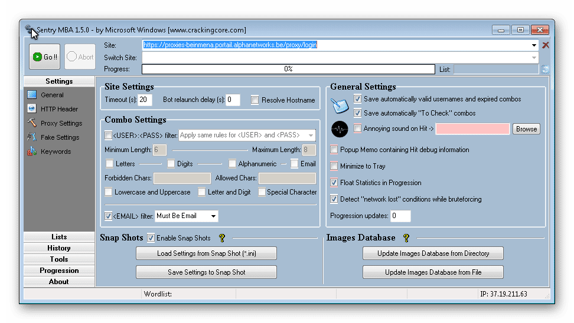The image size is (574, 323).
Task: Switch to the Tools section
Action: pos(59,259)
